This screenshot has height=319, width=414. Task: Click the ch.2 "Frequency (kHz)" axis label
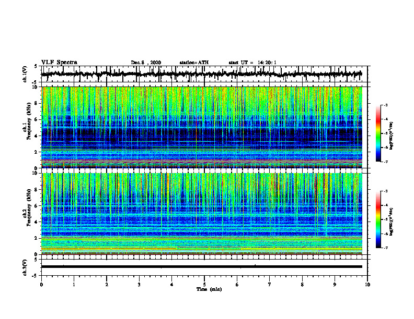[29, 207]
